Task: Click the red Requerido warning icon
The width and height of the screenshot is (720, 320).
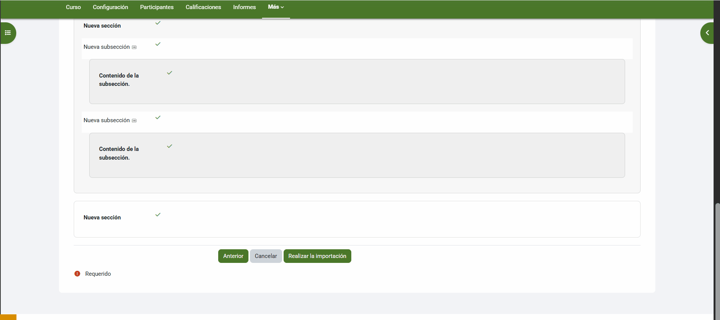Action: point(77,274)
